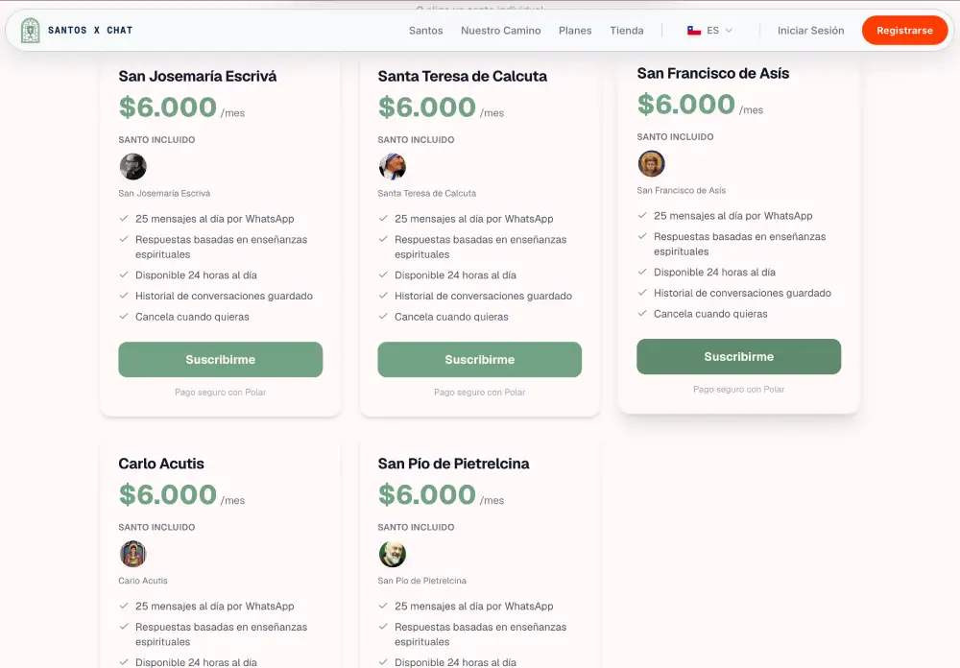960x668 pixels.
Task: Go to Nuestro Camino page
Action: 501,31
